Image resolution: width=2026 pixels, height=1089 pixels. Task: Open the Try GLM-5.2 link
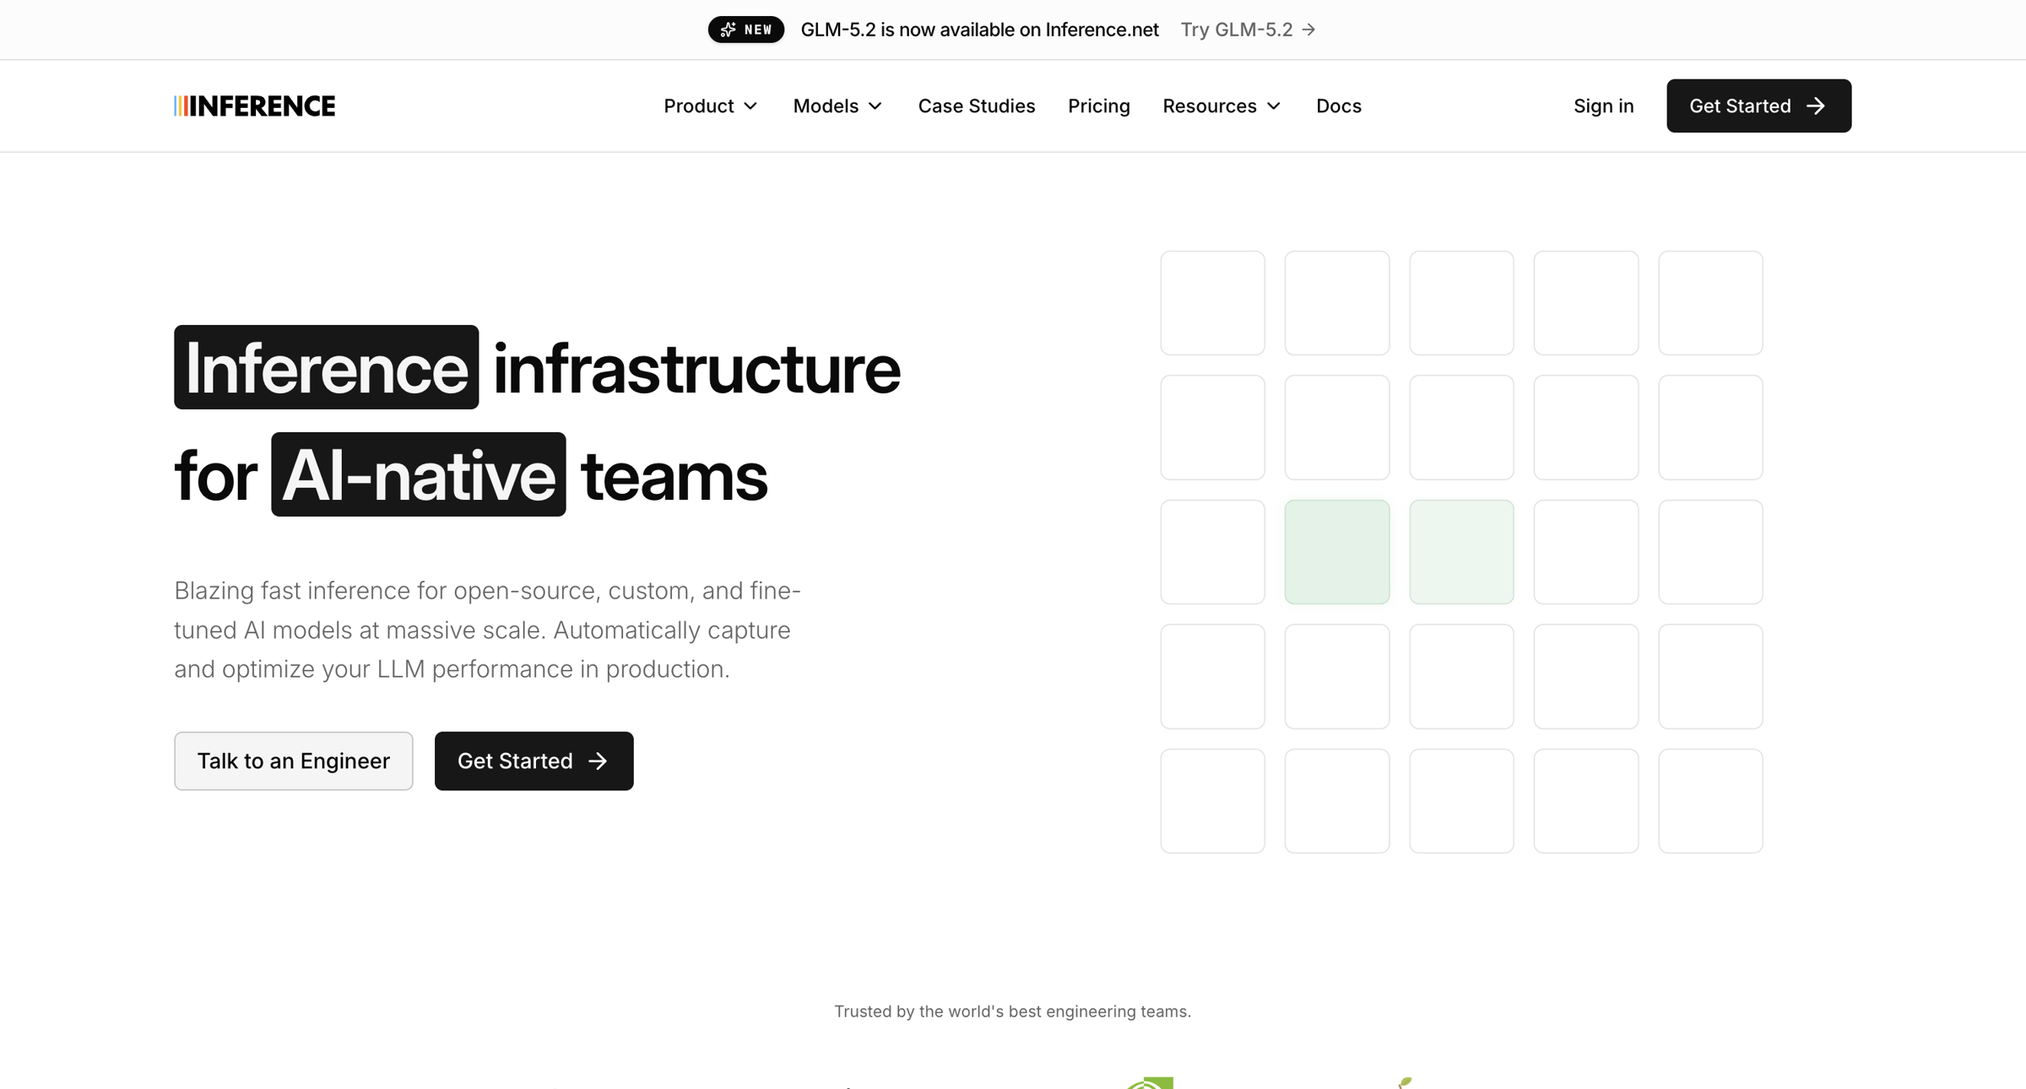tap(1248, 30)
